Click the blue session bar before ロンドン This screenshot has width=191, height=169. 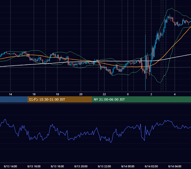point(14,99)
